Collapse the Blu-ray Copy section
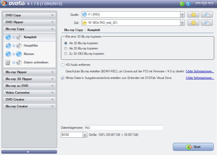The height and width of the screenshot is (155, 217). (29, 29)
